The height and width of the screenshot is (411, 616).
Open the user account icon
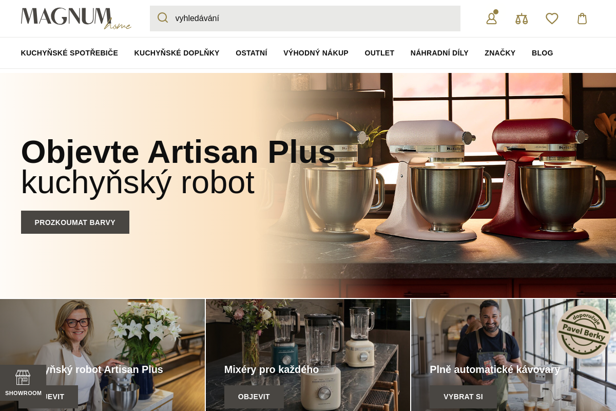(492, 18)
